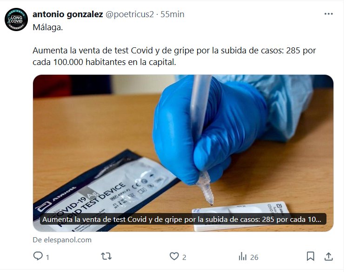
Task: Bookmark this tweet
Action: [311, 256]
